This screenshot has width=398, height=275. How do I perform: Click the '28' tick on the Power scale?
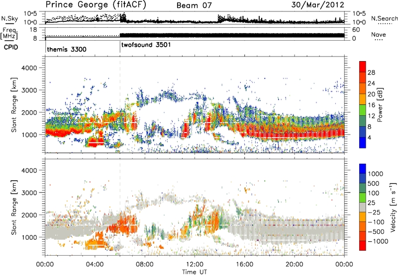371,72
